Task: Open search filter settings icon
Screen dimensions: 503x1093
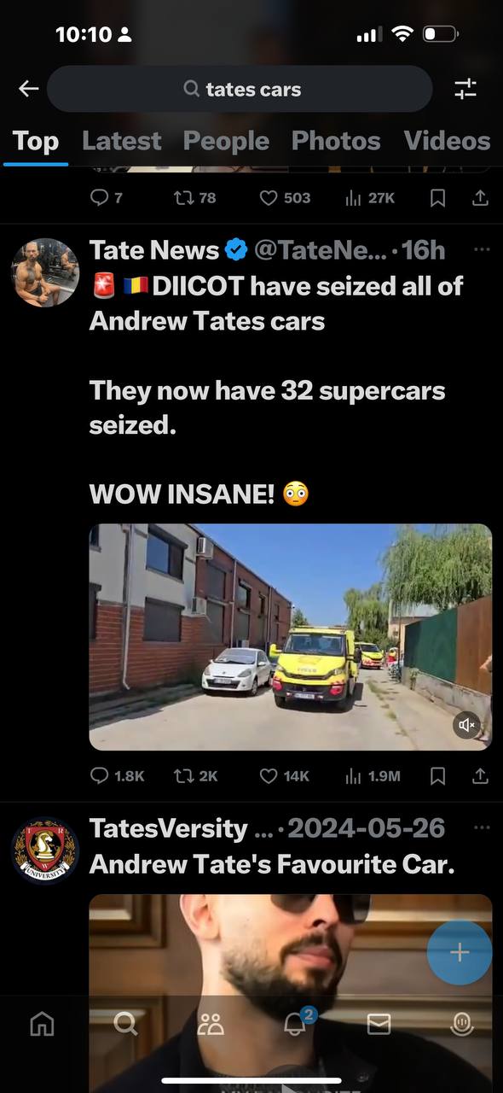Action: click(465, 89)
